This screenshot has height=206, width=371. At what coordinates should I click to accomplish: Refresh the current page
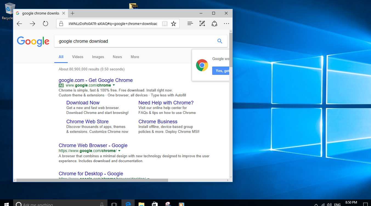[x=46, y=24]
